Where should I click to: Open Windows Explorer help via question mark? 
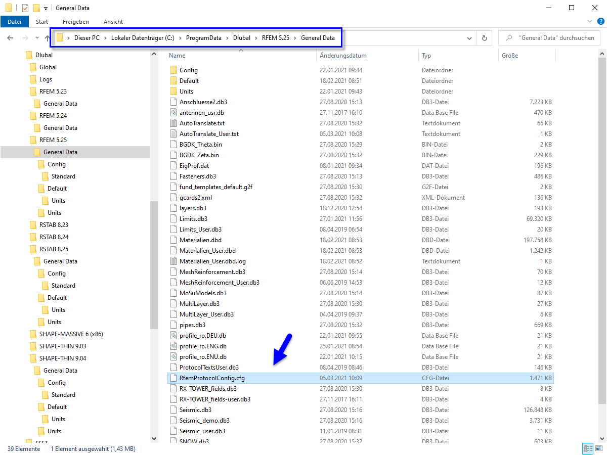point(601,21)
